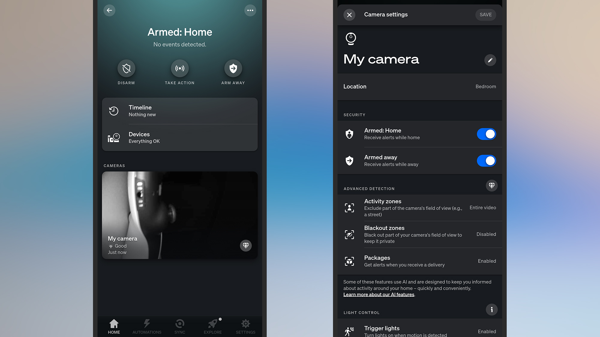Viewport: 600px width, 337px height.
Task: Open Learn more about our AI features
Action: pyautogui.click(x=379, y=294)
